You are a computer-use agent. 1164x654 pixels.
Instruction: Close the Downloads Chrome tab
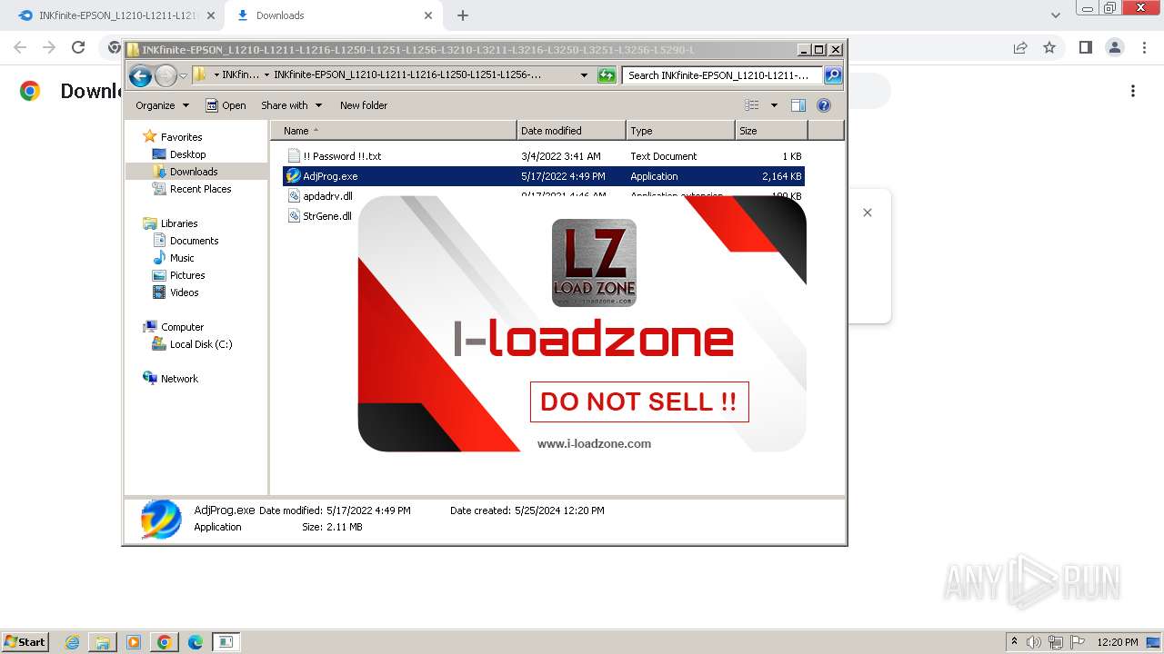pos(428,15)
